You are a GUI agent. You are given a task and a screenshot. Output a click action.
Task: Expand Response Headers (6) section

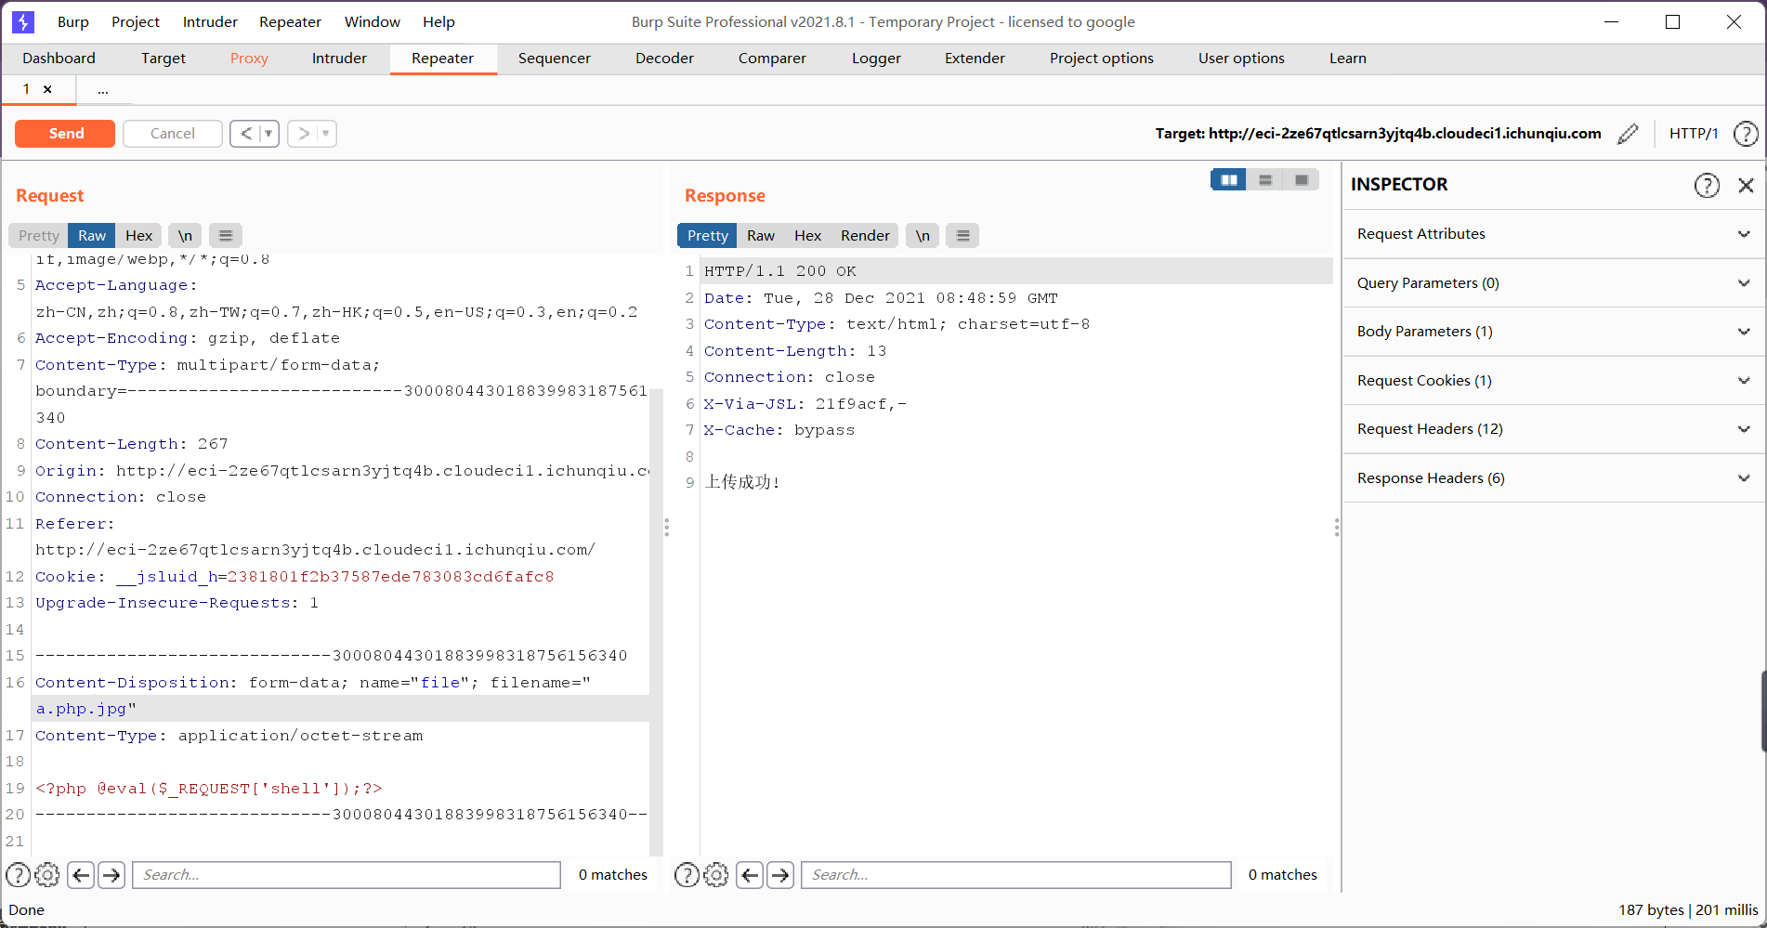(1553, 478)
